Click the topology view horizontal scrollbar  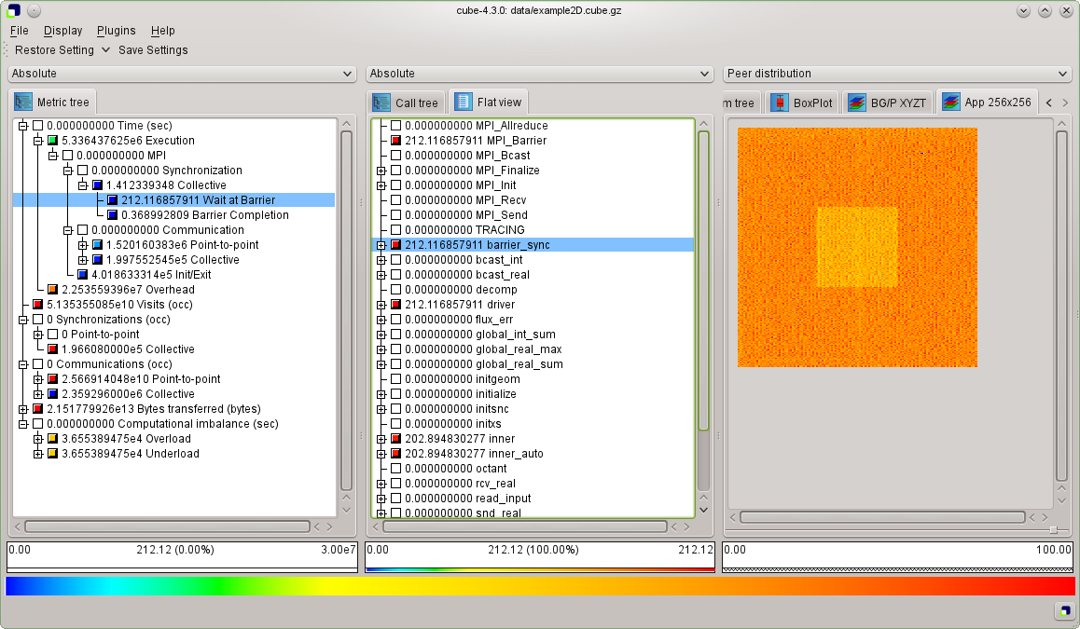point(882,517)
